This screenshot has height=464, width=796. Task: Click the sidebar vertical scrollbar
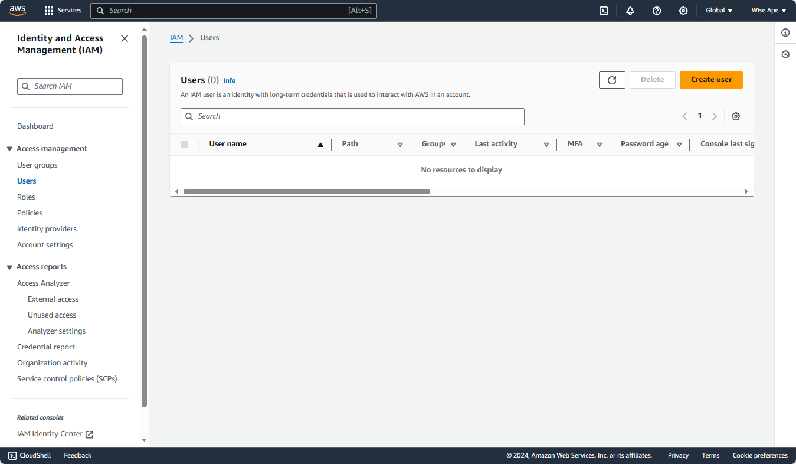145,221
